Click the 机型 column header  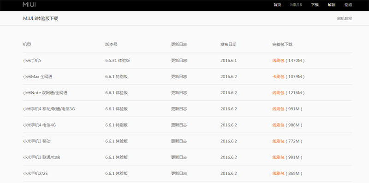point(27,44)
